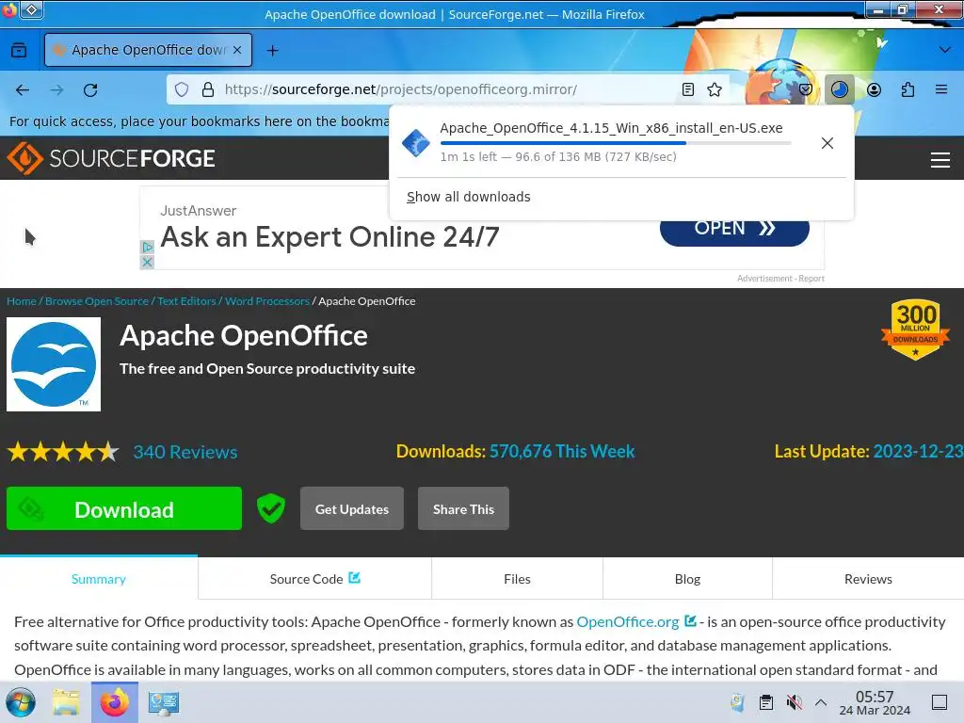Click Advertisement - Report link
This screenshot has height=723, width=964.
click(780, 279)
